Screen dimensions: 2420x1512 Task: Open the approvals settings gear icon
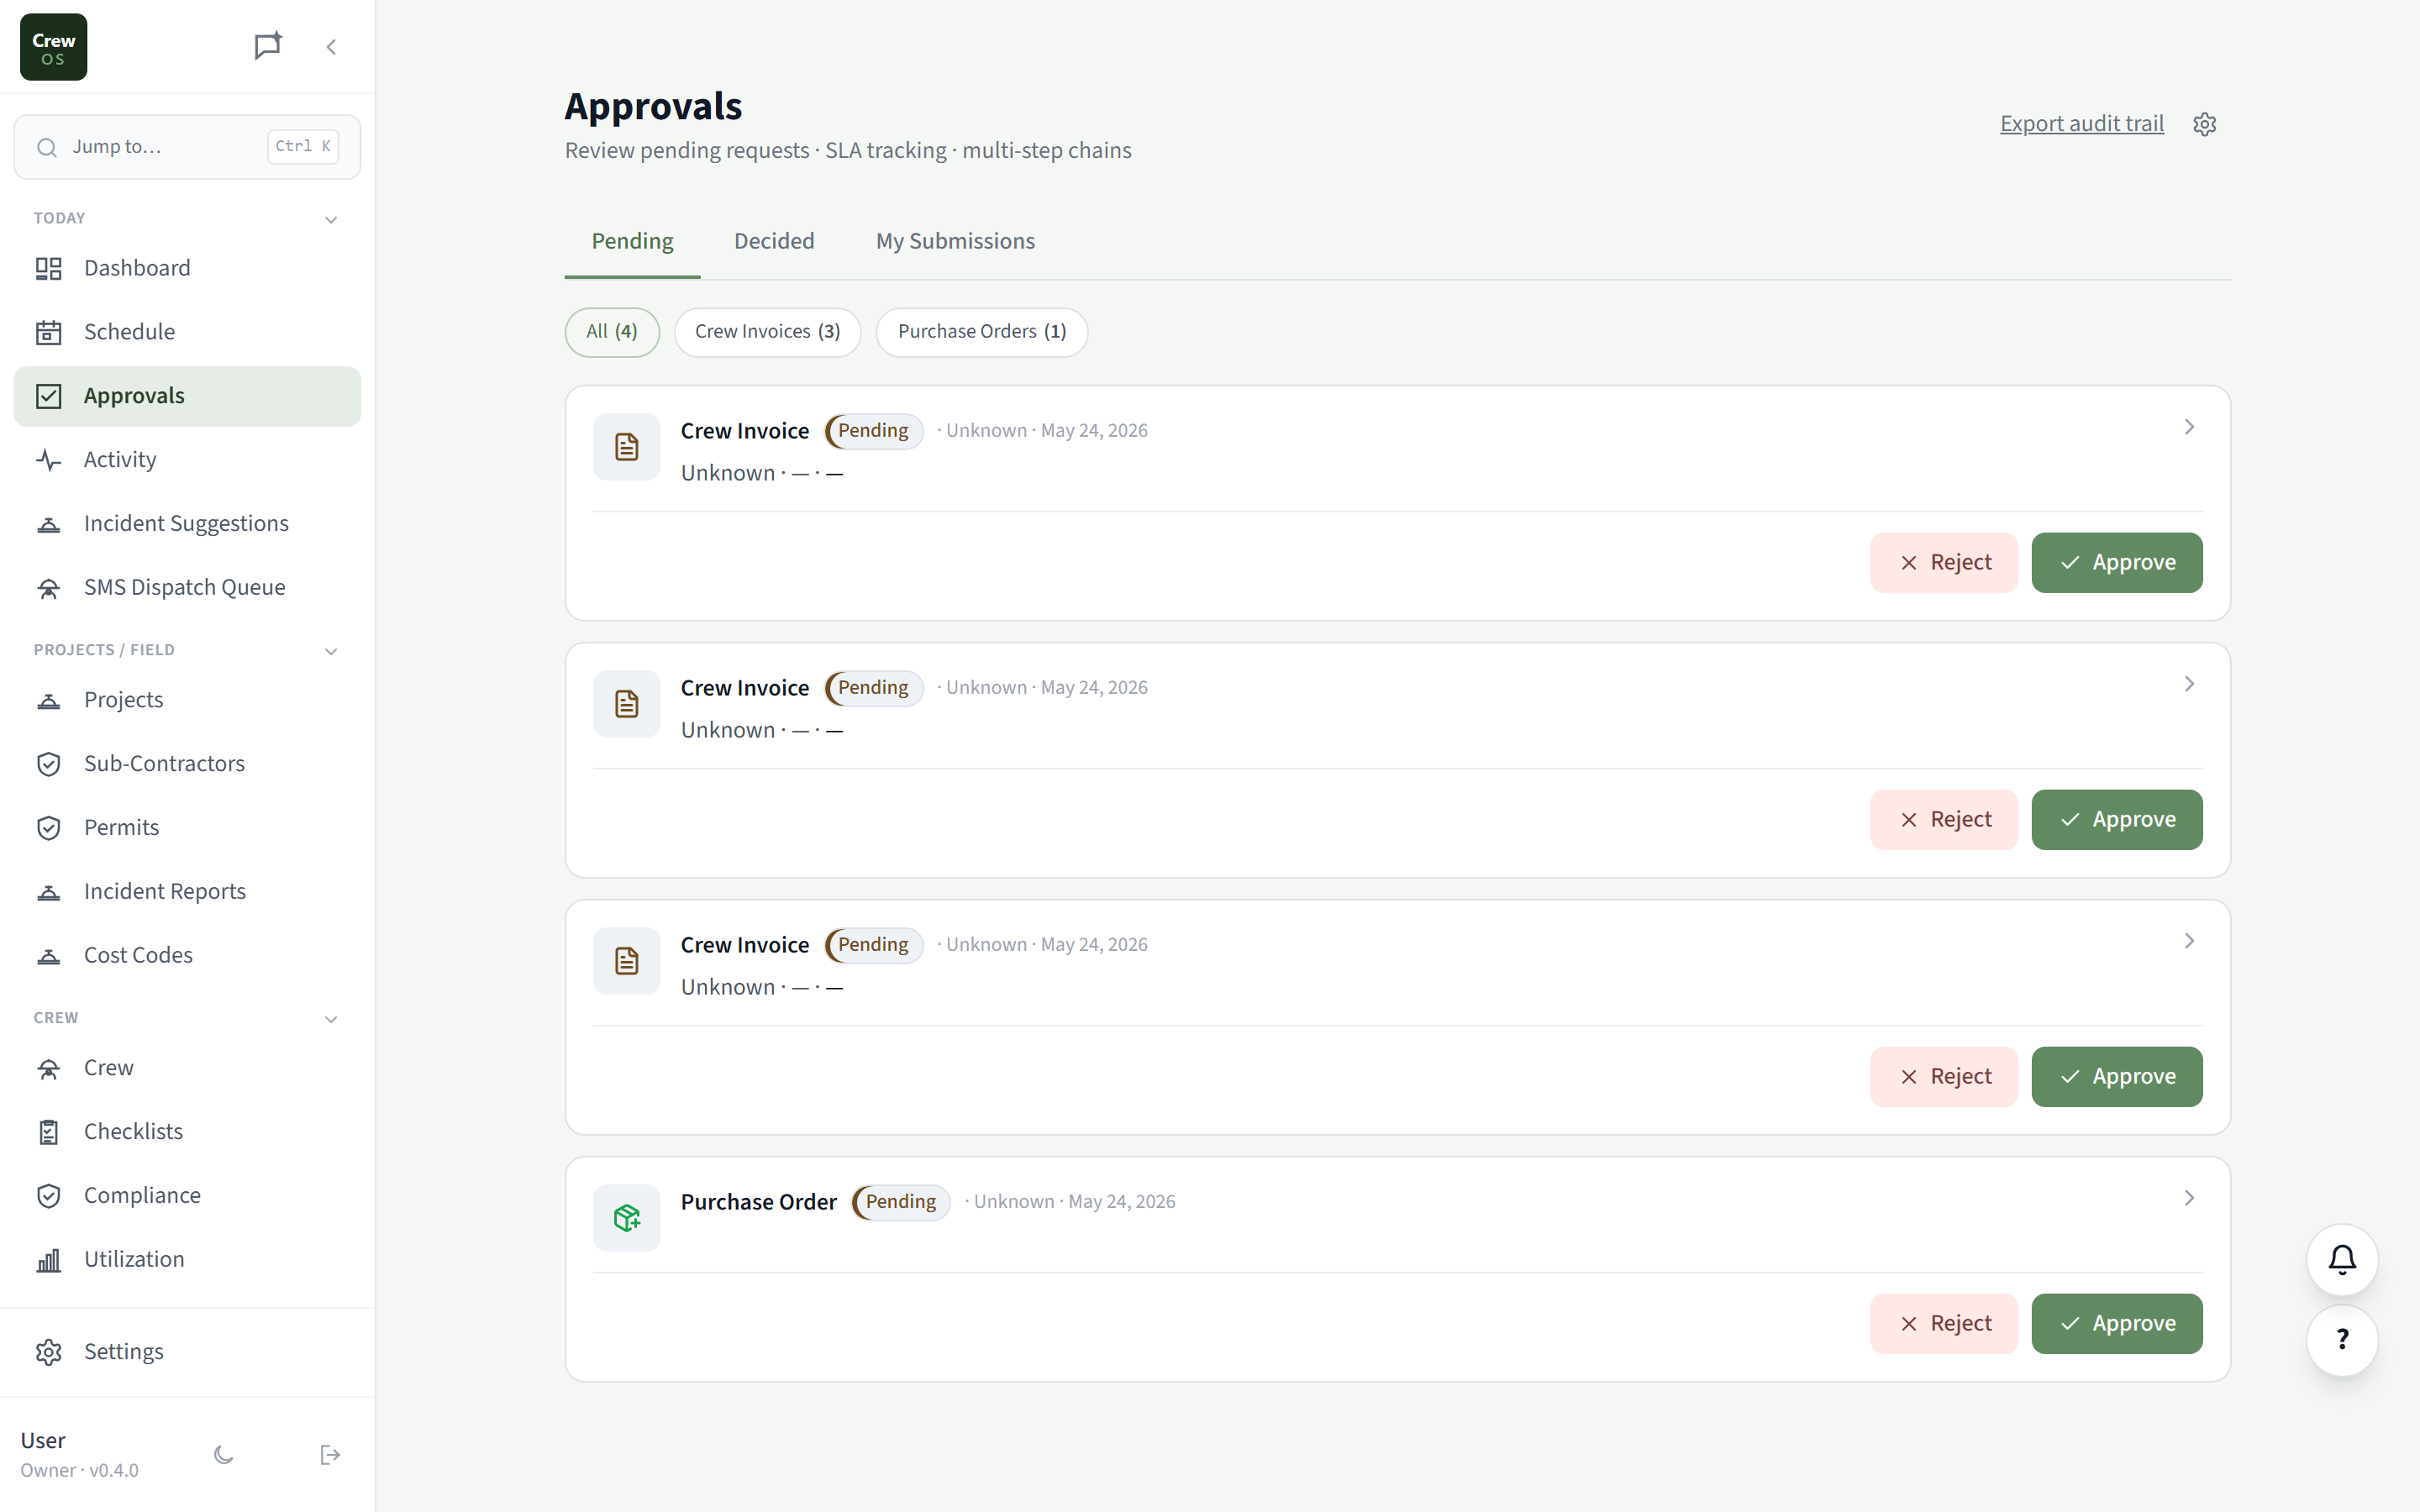point(2204,124)
